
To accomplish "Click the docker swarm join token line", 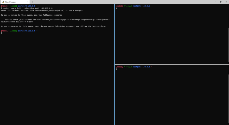I will pos(58,19).
